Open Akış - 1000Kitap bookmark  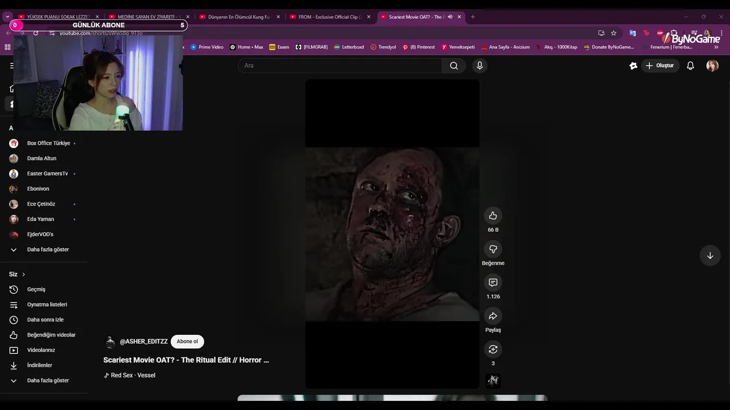pyautogui.click(x=556, y=47)
